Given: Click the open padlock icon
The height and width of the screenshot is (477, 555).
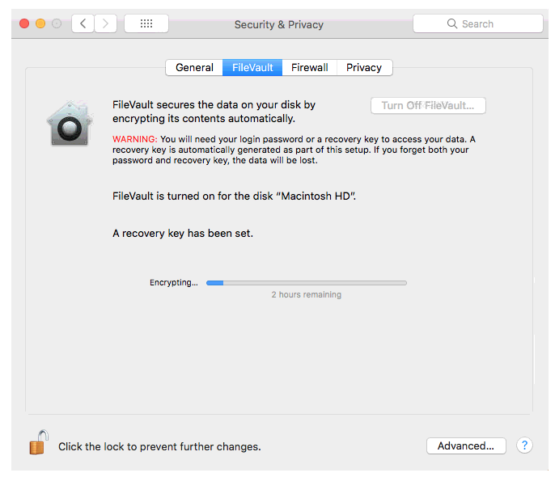Looking at the screenshot, I should [x=39, y=442].
